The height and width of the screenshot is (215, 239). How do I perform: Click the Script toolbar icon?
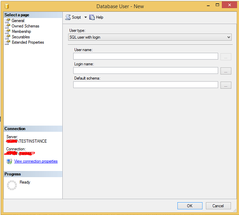68,17
